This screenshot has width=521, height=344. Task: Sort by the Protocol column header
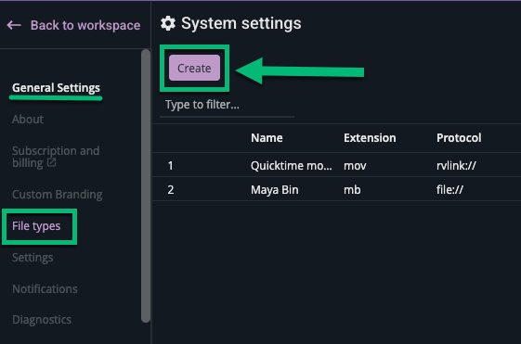tap(459, 137)
